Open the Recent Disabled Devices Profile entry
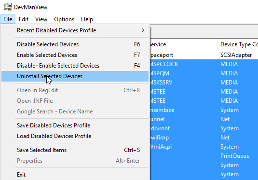The height and width of the screenshot is (180, 258). (x=75, y=30)
